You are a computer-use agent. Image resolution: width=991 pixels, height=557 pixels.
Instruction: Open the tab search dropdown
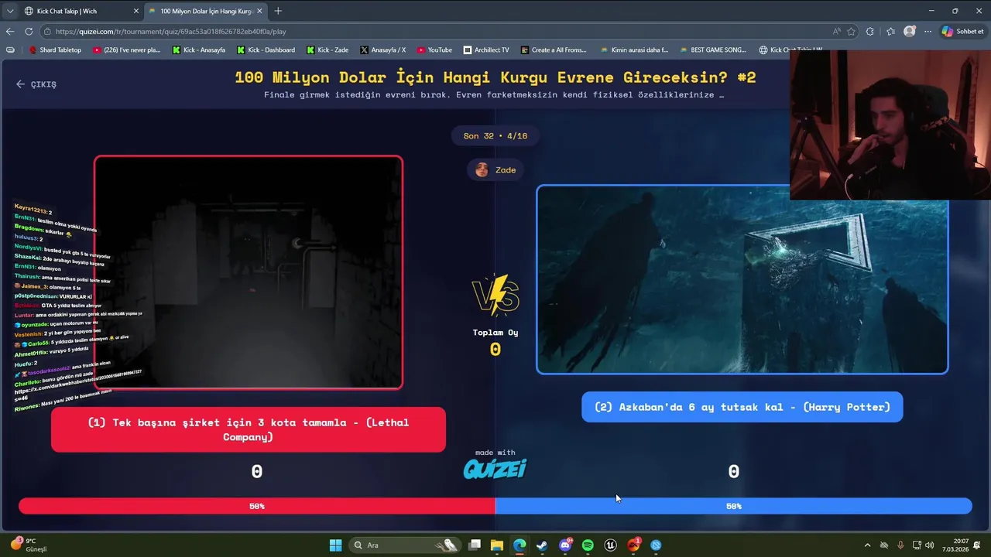click(x=9, y=11)
